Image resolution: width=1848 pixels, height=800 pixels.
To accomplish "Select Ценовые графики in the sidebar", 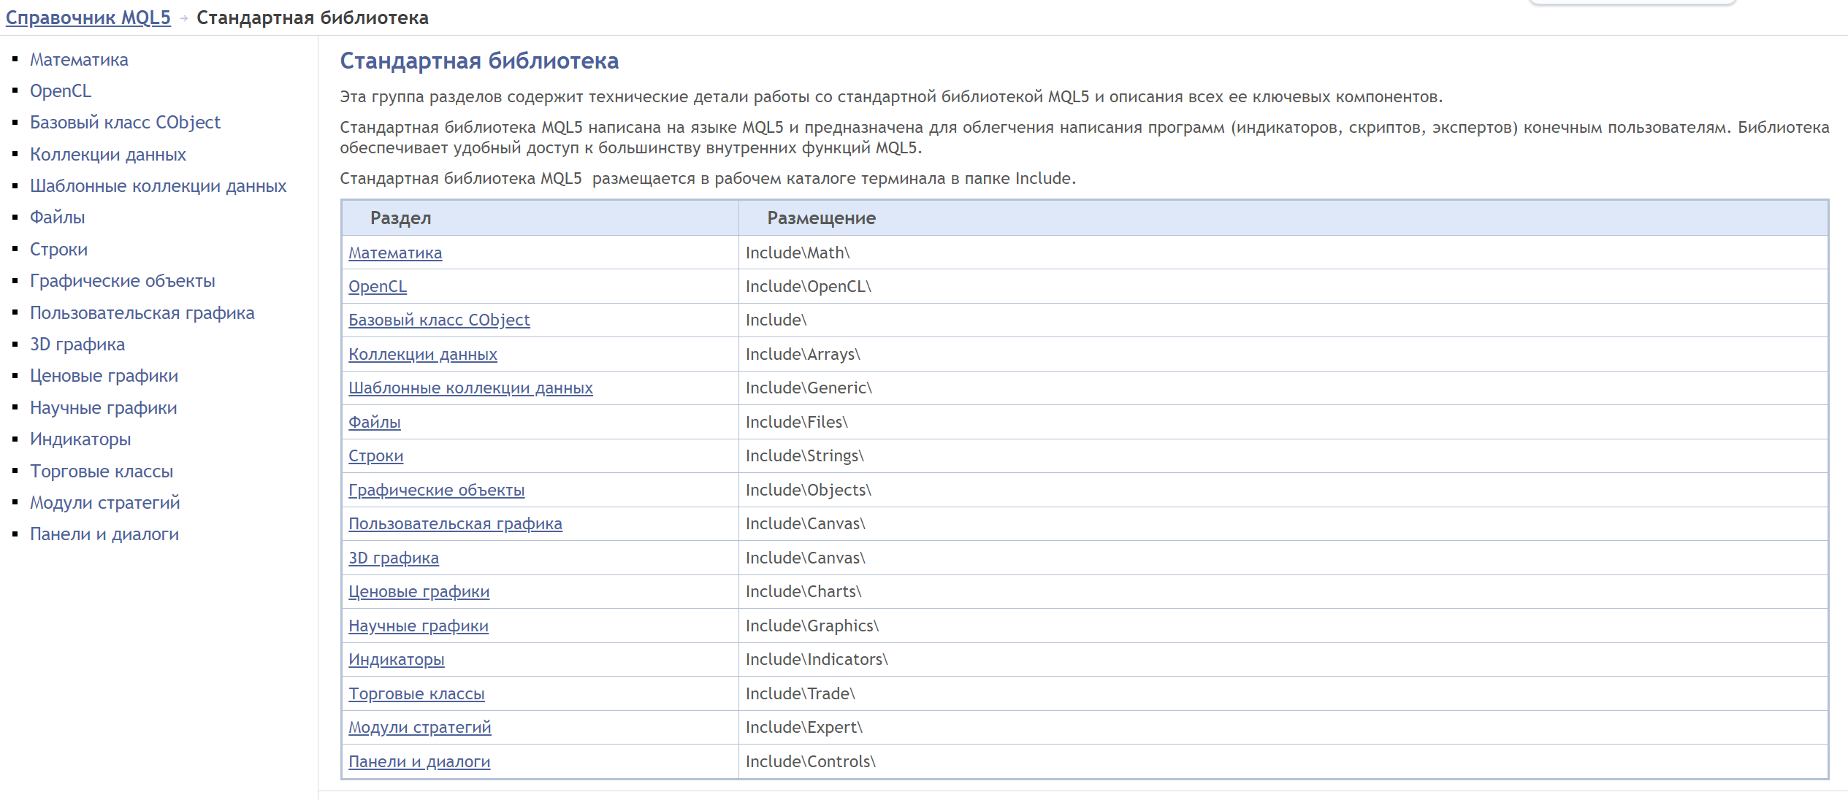I will click(x=104, y=376).
